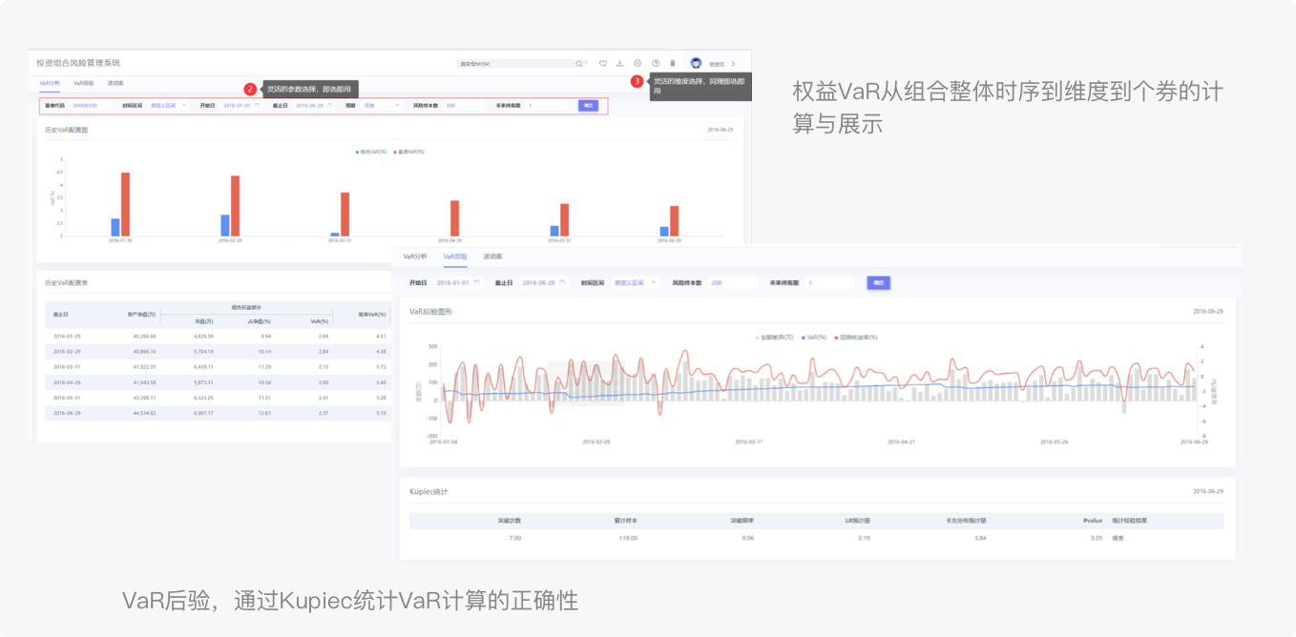The image size is (1296, 637).
Task: Select VaR后验 tab in lower panel
Action: [x=454, y=257]
